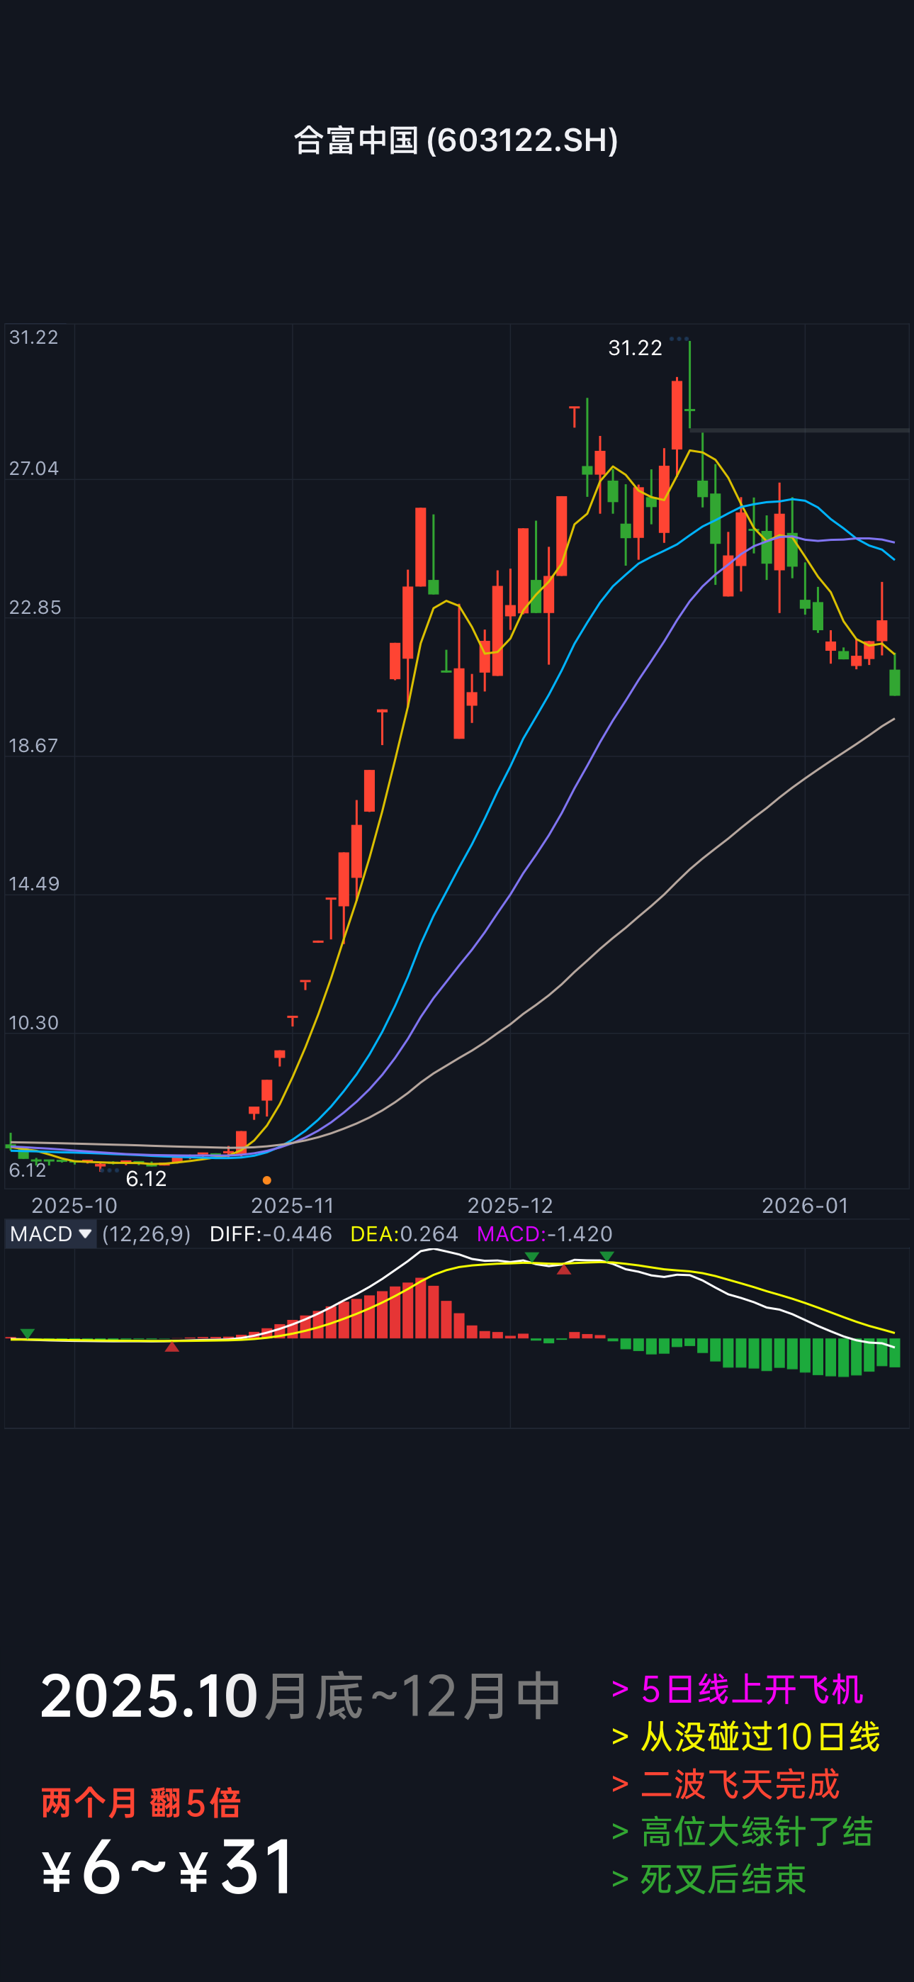Click the yellow DEA:0.264 value label
Screen dimensions: 914x1982
point(404,1234)
